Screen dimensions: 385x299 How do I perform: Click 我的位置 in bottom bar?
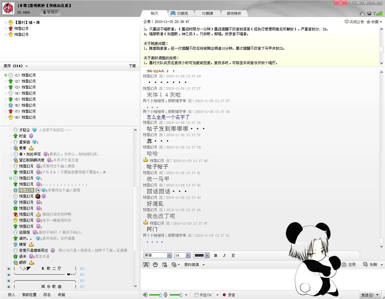pos(29,295)
